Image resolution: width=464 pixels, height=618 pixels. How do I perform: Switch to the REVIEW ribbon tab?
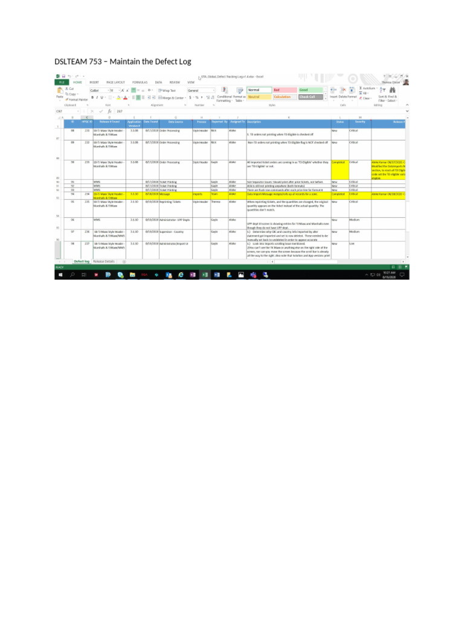point(175,82)
